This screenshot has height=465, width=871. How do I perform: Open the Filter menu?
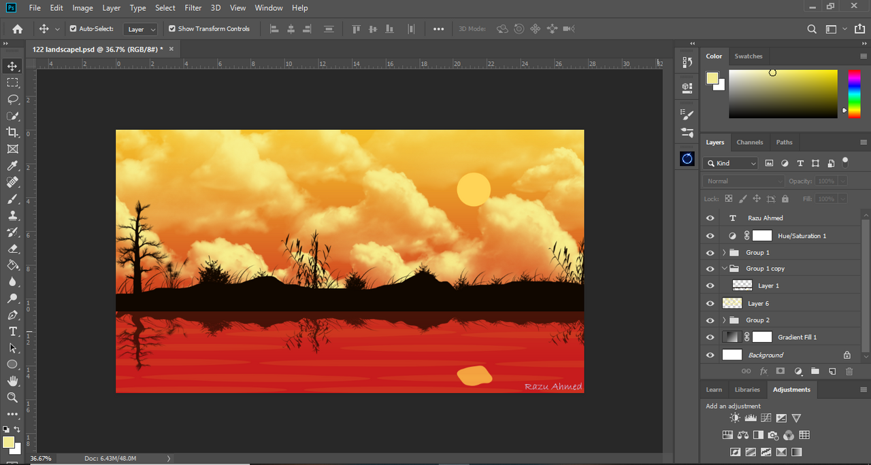193,8
